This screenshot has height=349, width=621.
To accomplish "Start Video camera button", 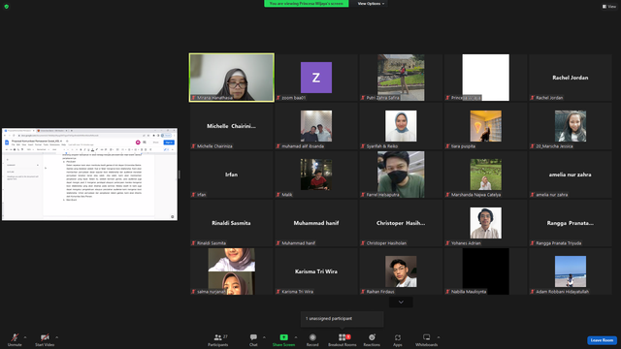I will point(45,339).
